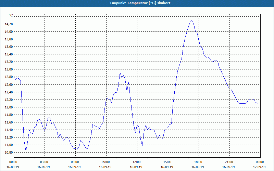Click the 15:00 time label on the x-axis
This screenshot has width=274, height=171.
168,162
